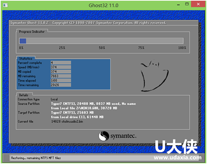Click the Ghost32 window system icon
Viewport: 207px width, 164px height.
[5, 5]
